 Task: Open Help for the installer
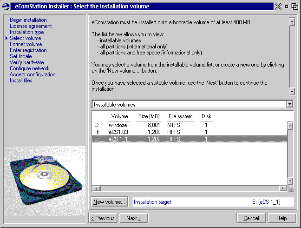(x=281, y=218)
